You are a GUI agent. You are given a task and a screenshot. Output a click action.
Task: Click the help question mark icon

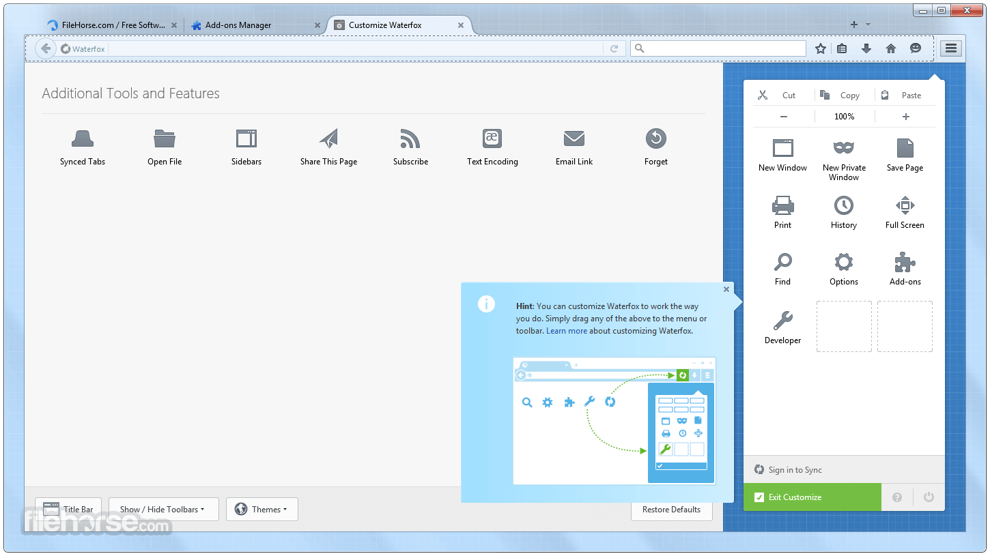coord(897,497)
